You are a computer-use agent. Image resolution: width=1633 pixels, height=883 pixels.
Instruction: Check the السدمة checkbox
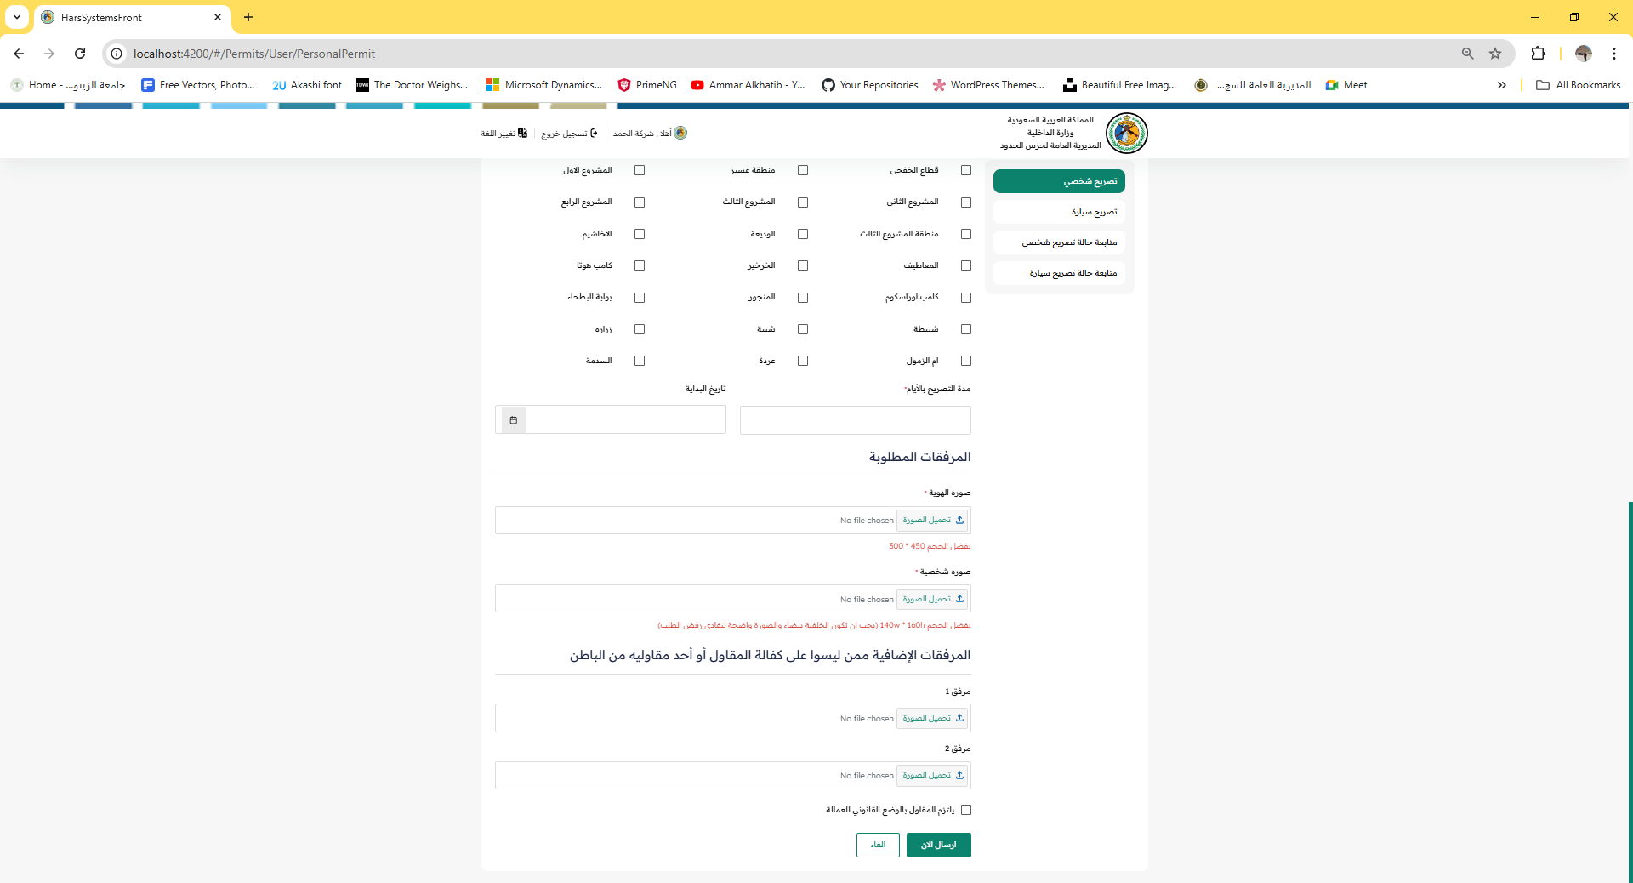(640, 361)
